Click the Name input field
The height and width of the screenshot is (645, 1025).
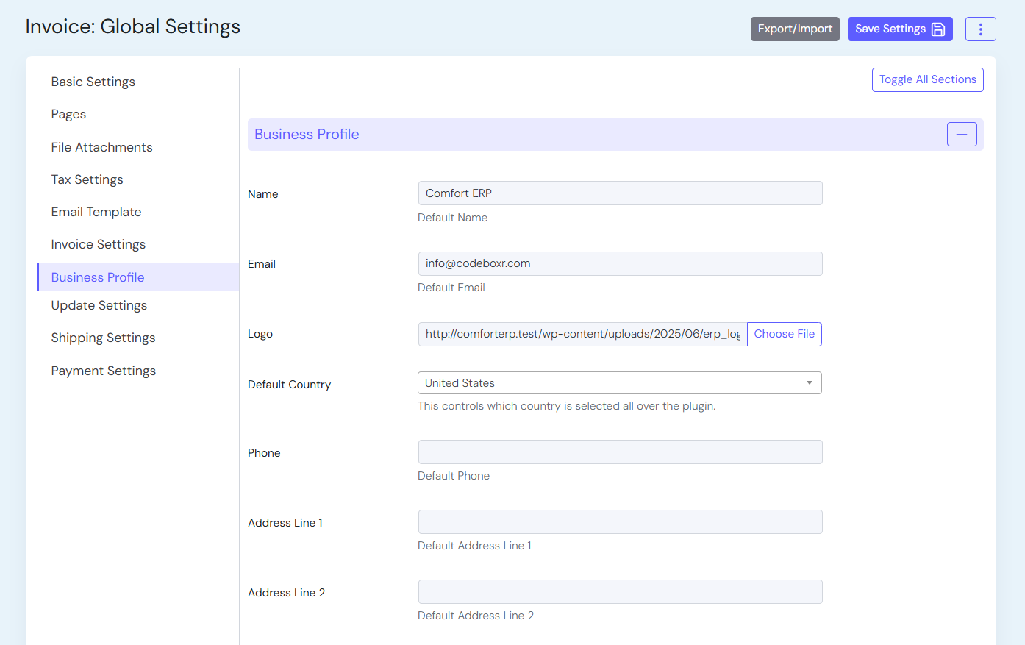(619, 193)
